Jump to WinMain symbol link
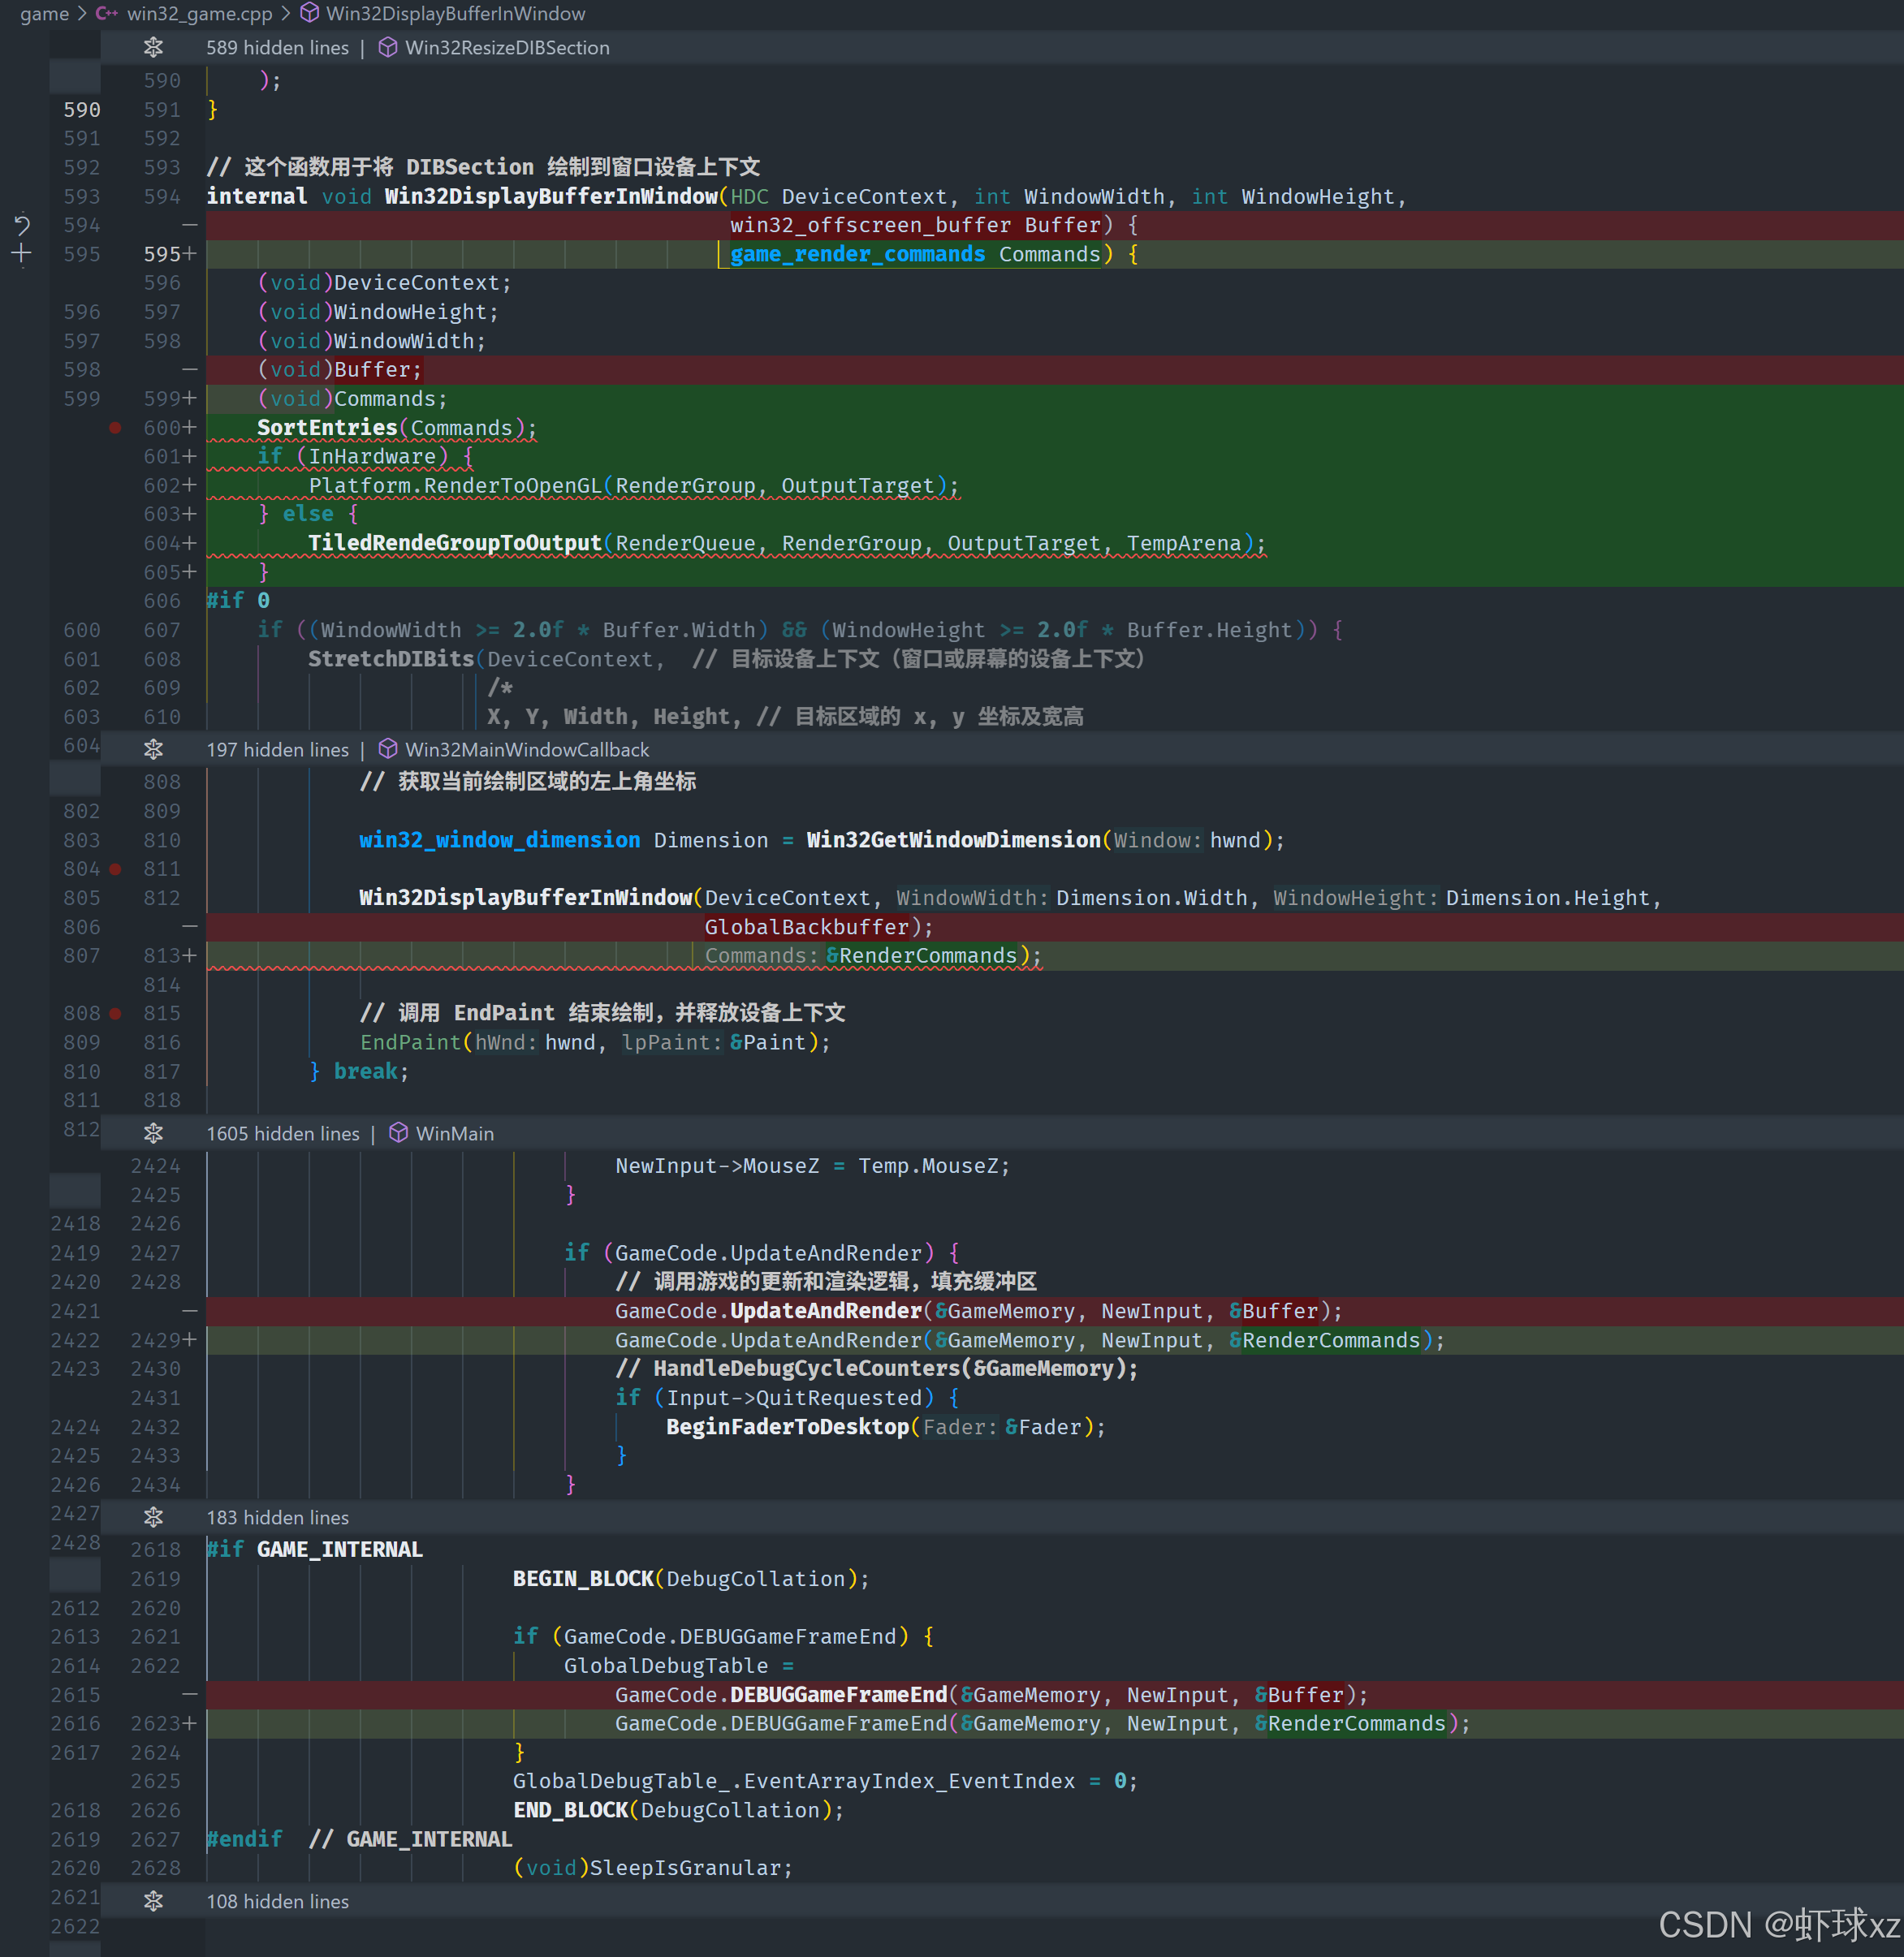The width and height of the screenshot is (1904, 1957). click(x=454, y=1132)
